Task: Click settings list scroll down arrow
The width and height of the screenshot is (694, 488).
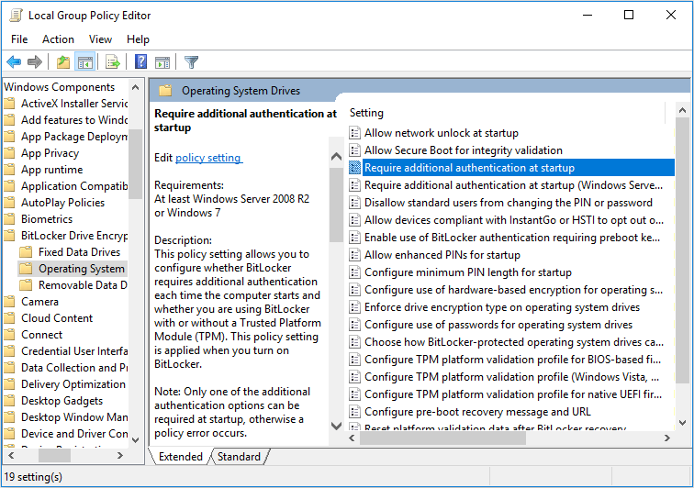Action: pyautogui.click(x=682, y=423)
